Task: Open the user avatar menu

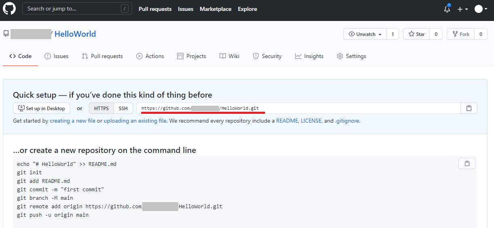Action: pos(481,9)
